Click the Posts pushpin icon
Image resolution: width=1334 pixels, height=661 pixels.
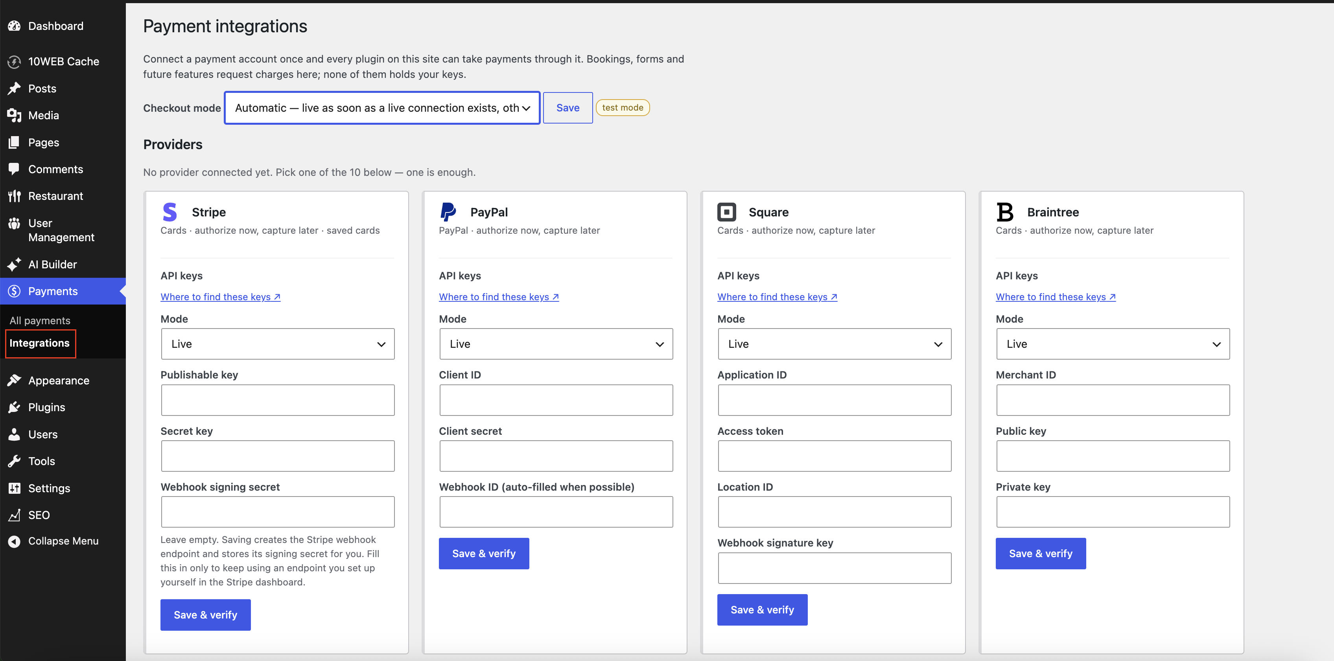[15, 89]
